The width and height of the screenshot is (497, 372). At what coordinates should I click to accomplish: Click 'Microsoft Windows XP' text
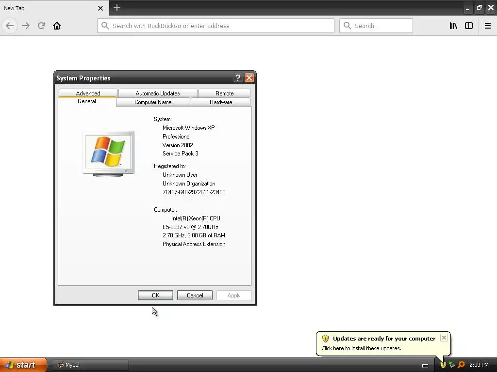coord(189,128)
